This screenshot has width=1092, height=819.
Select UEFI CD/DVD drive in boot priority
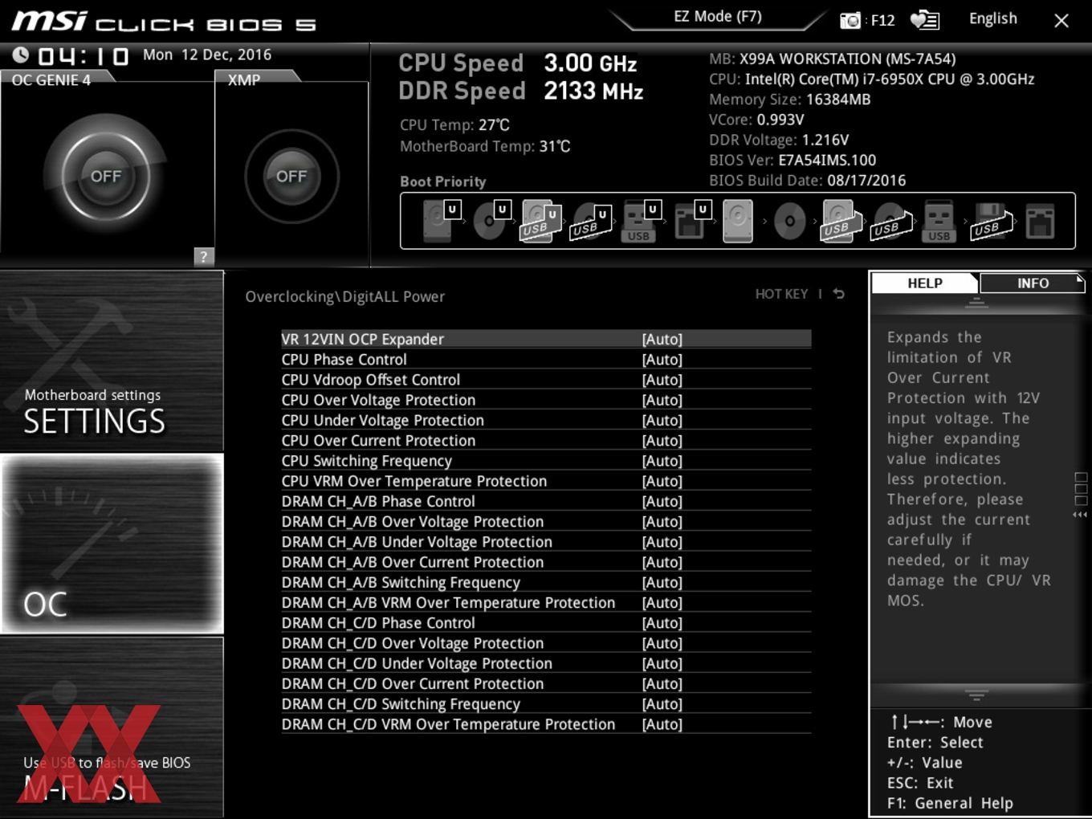[x=491, y=221]
